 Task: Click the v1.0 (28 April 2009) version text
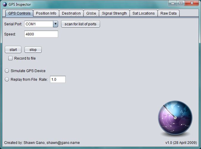pyautogui.click(x=181, y=142)
